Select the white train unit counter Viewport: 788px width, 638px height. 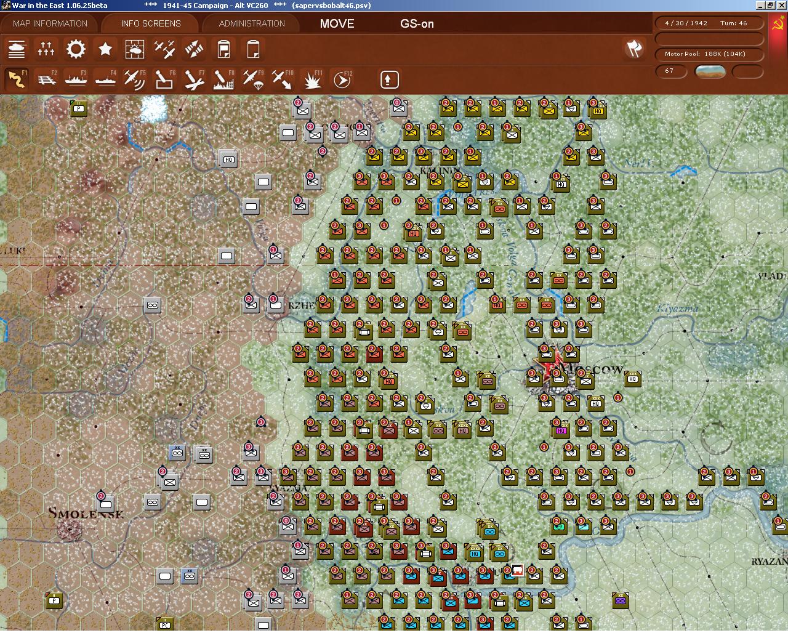tap(518, 570)
